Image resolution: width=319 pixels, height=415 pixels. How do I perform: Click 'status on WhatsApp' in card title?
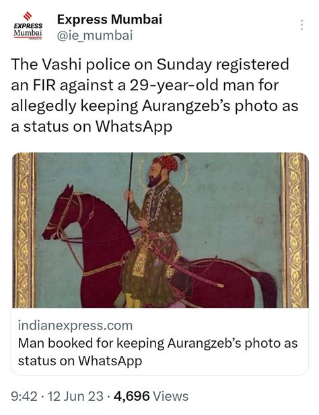80,361
